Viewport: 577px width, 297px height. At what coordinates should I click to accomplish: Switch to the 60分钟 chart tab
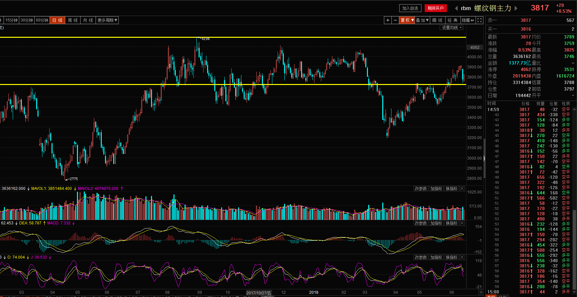(x=42, y=20)
